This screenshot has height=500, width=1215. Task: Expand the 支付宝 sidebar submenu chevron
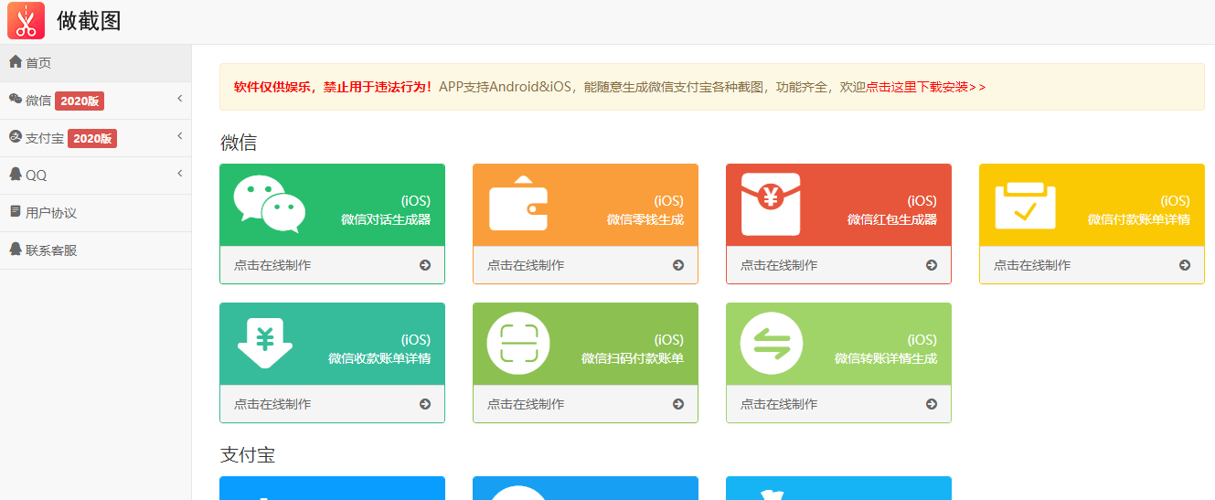(x=180, y=135)
